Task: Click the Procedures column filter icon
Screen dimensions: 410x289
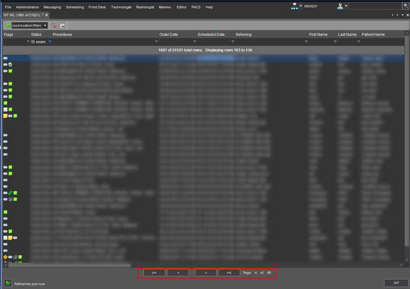Action: pyautogui.click(x=156, y=42)
